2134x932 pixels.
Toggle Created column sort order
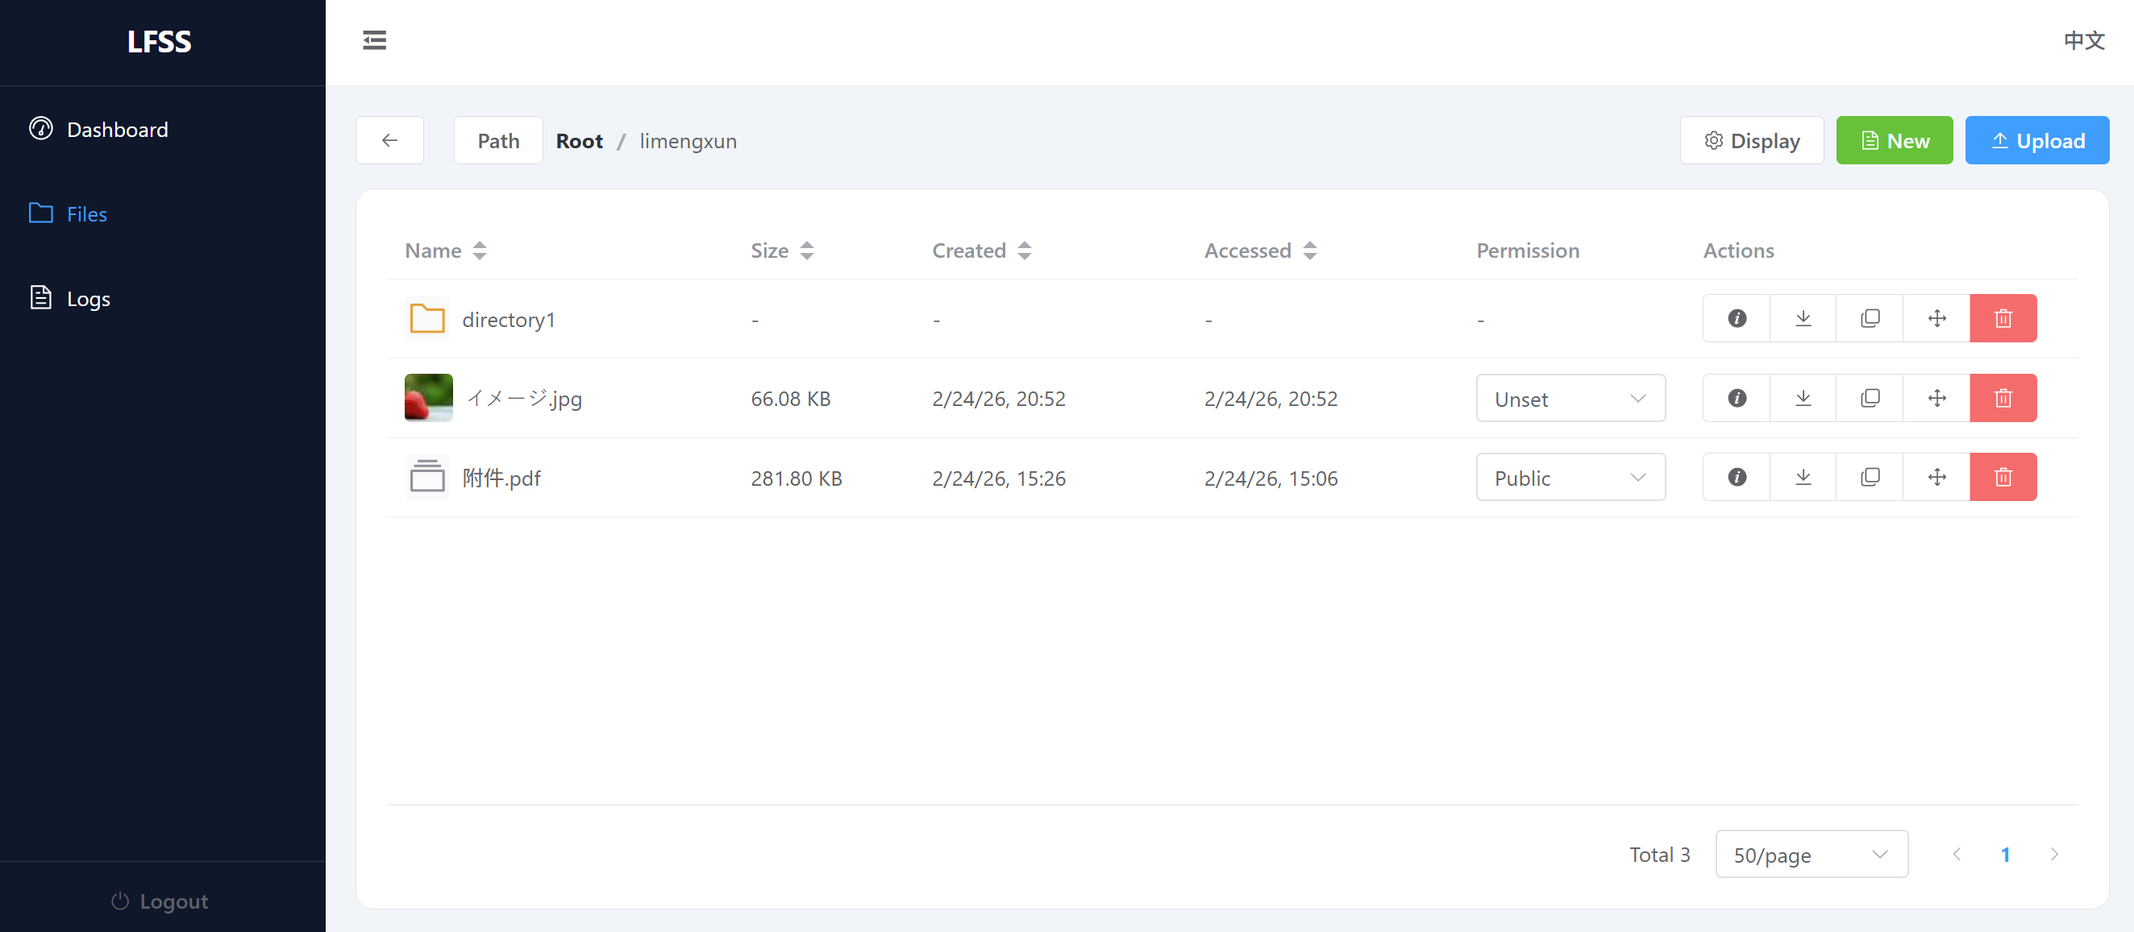pos(1023,250)
